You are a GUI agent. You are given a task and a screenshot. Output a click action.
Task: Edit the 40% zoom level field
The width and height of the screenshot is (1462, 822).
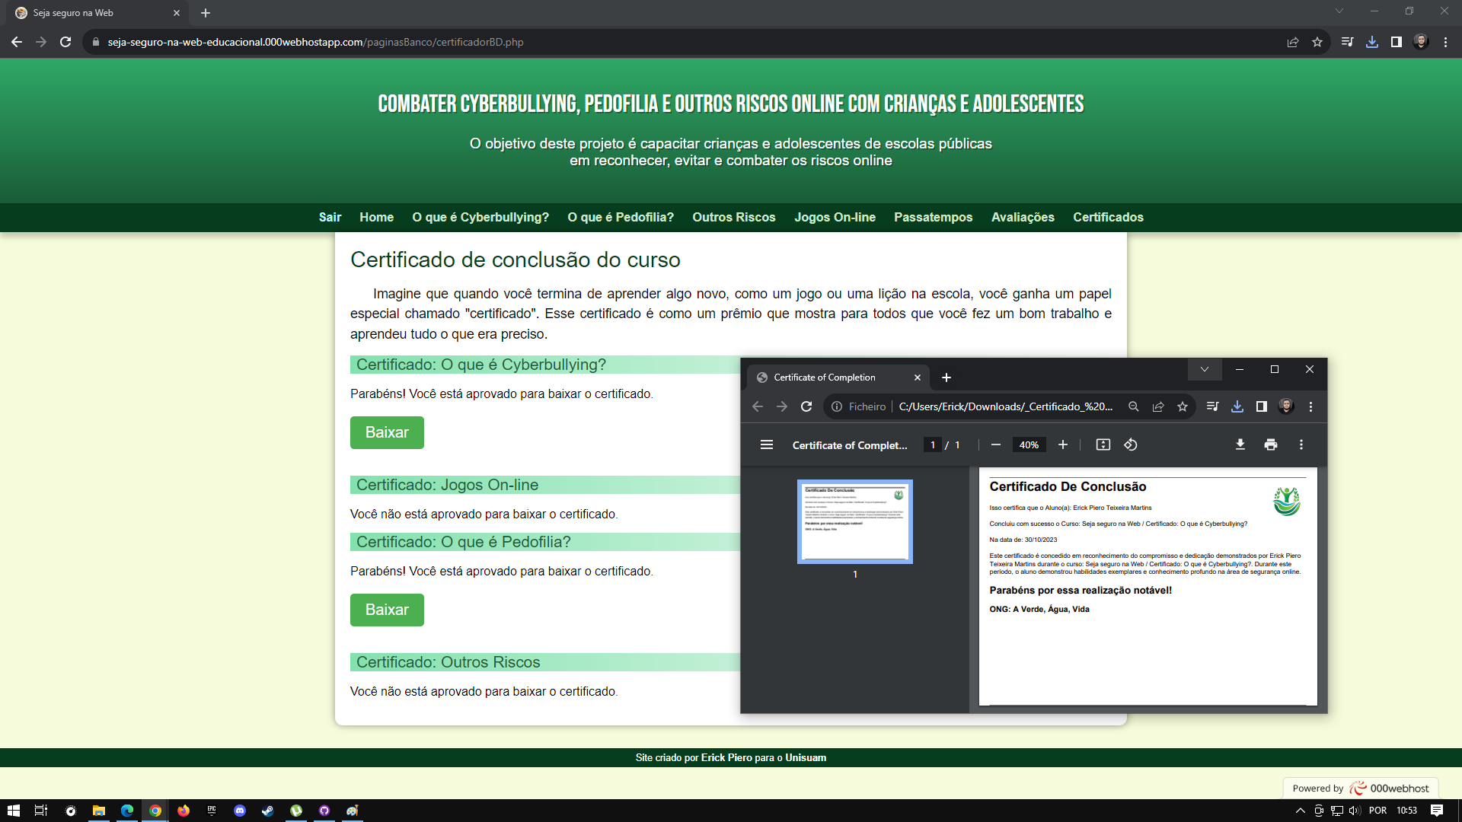[x=1029, y=444]
